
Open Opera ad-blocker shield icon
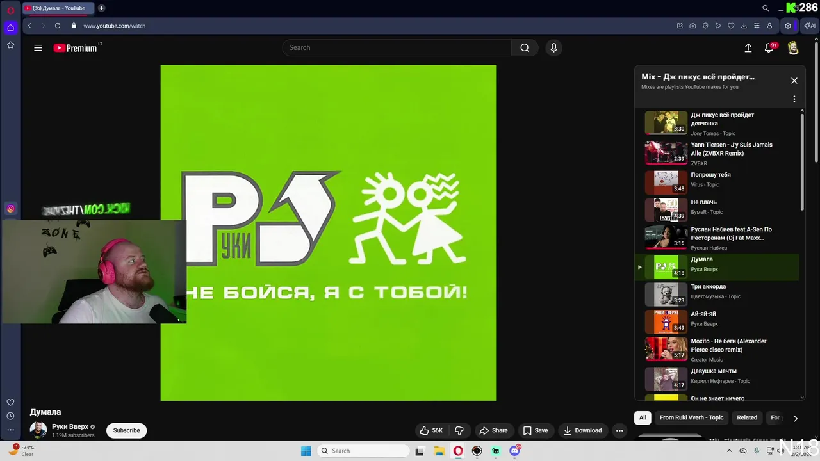pyautogui.click(x=705, y=26)
